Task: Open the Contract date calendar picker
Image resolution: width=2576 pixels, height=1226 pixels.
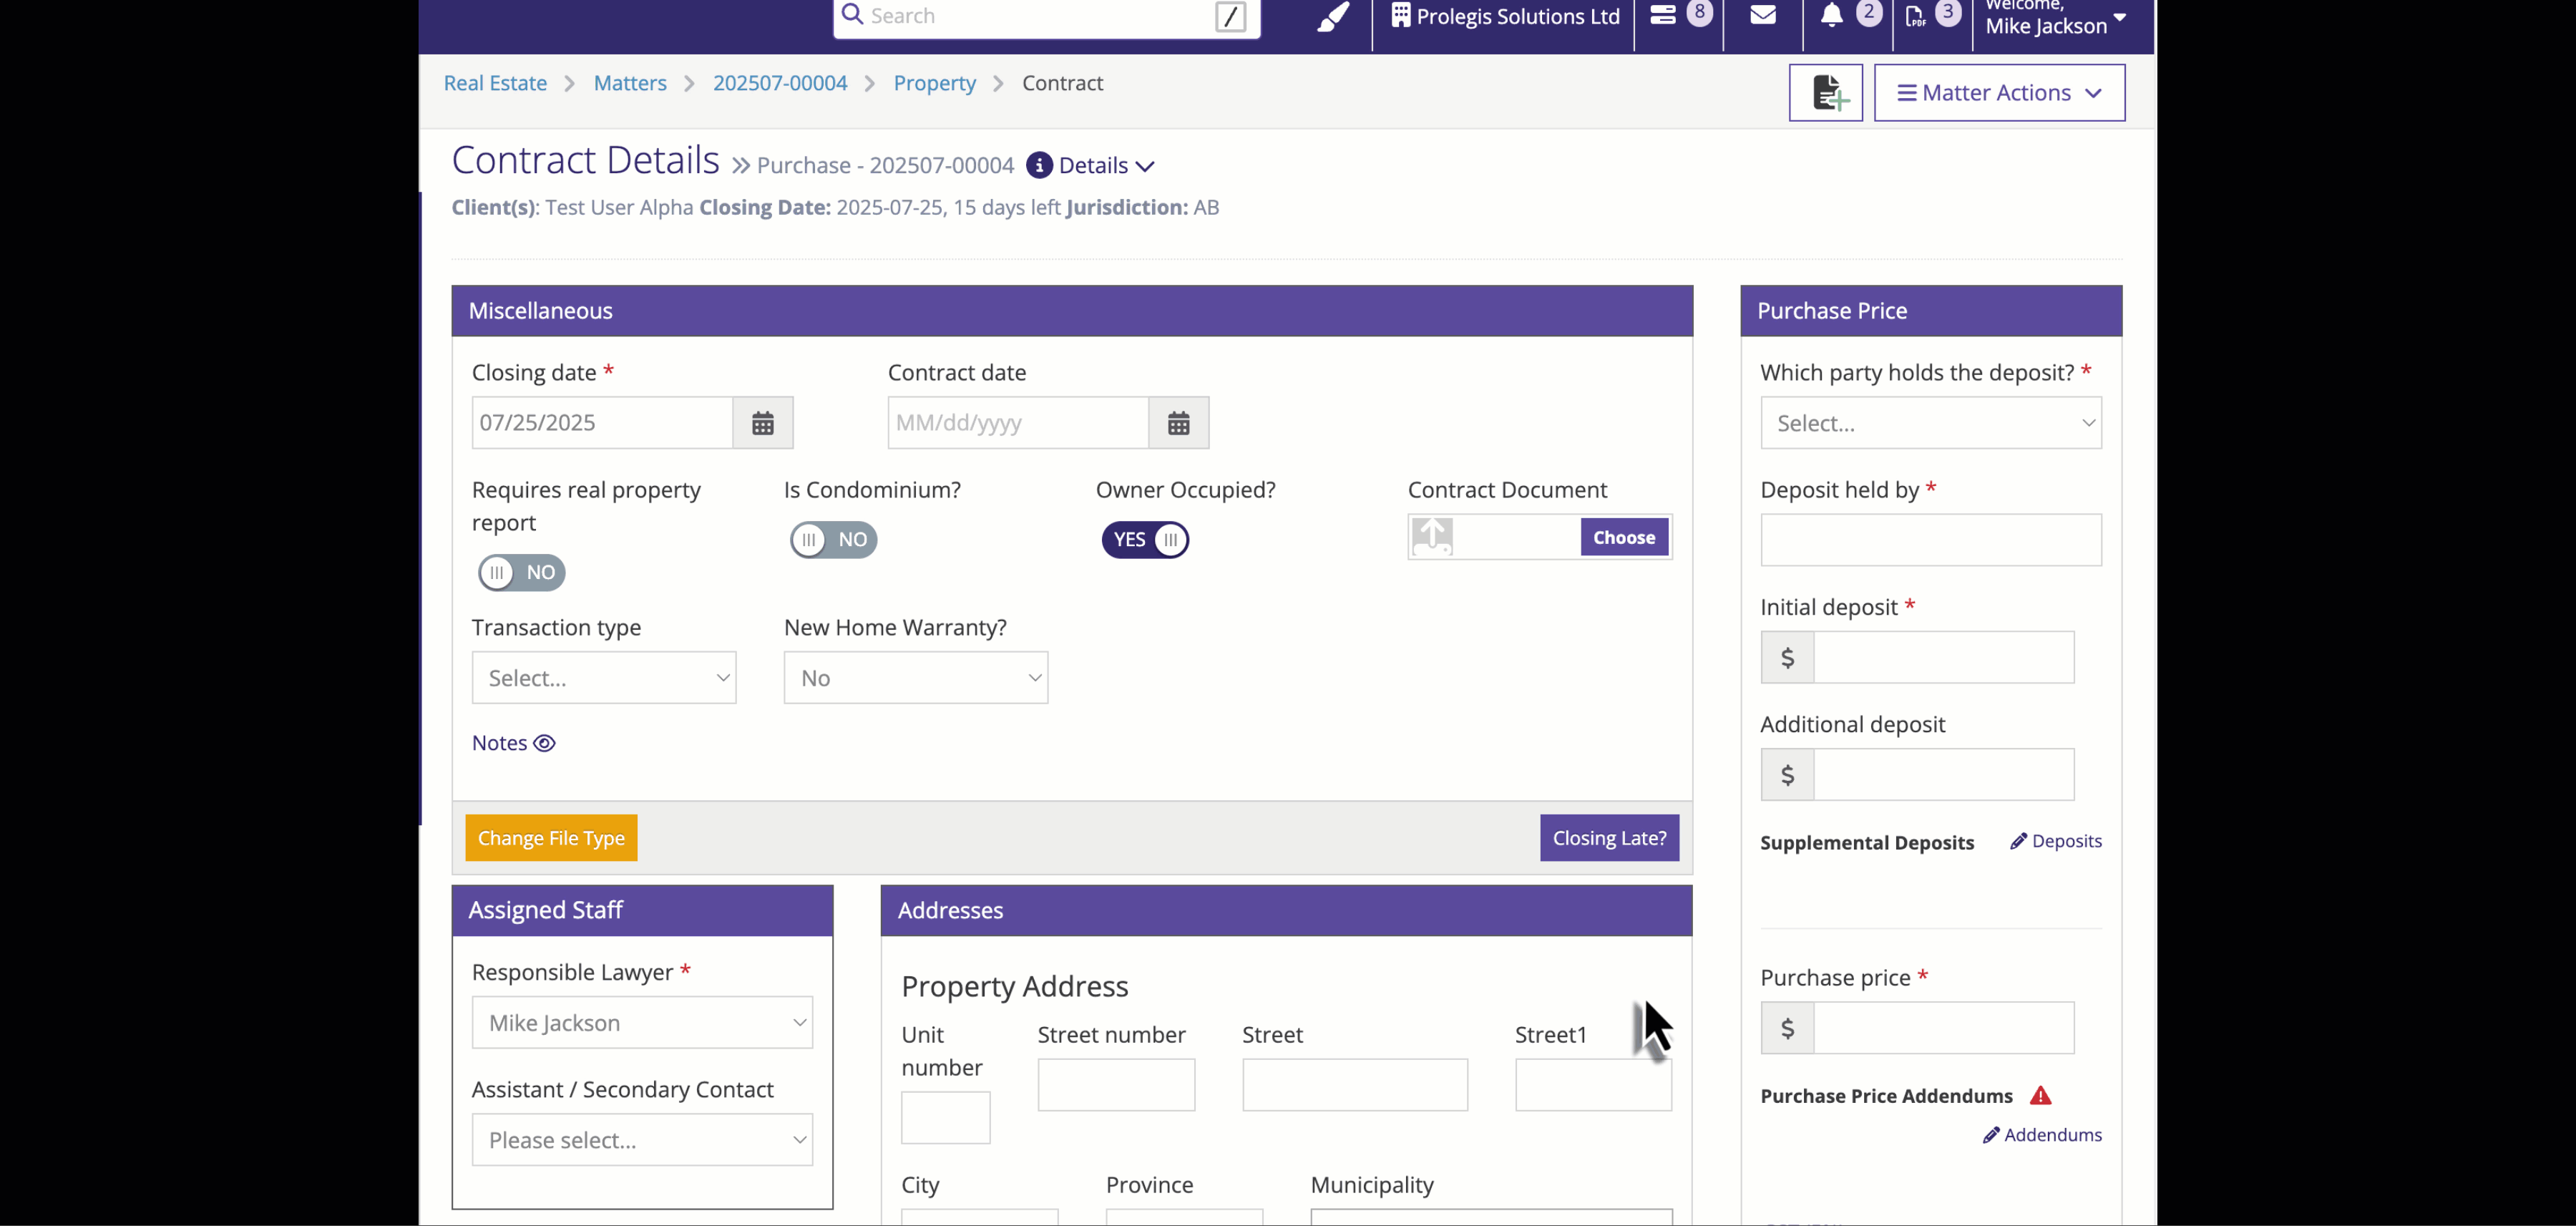Action: 1178,423
